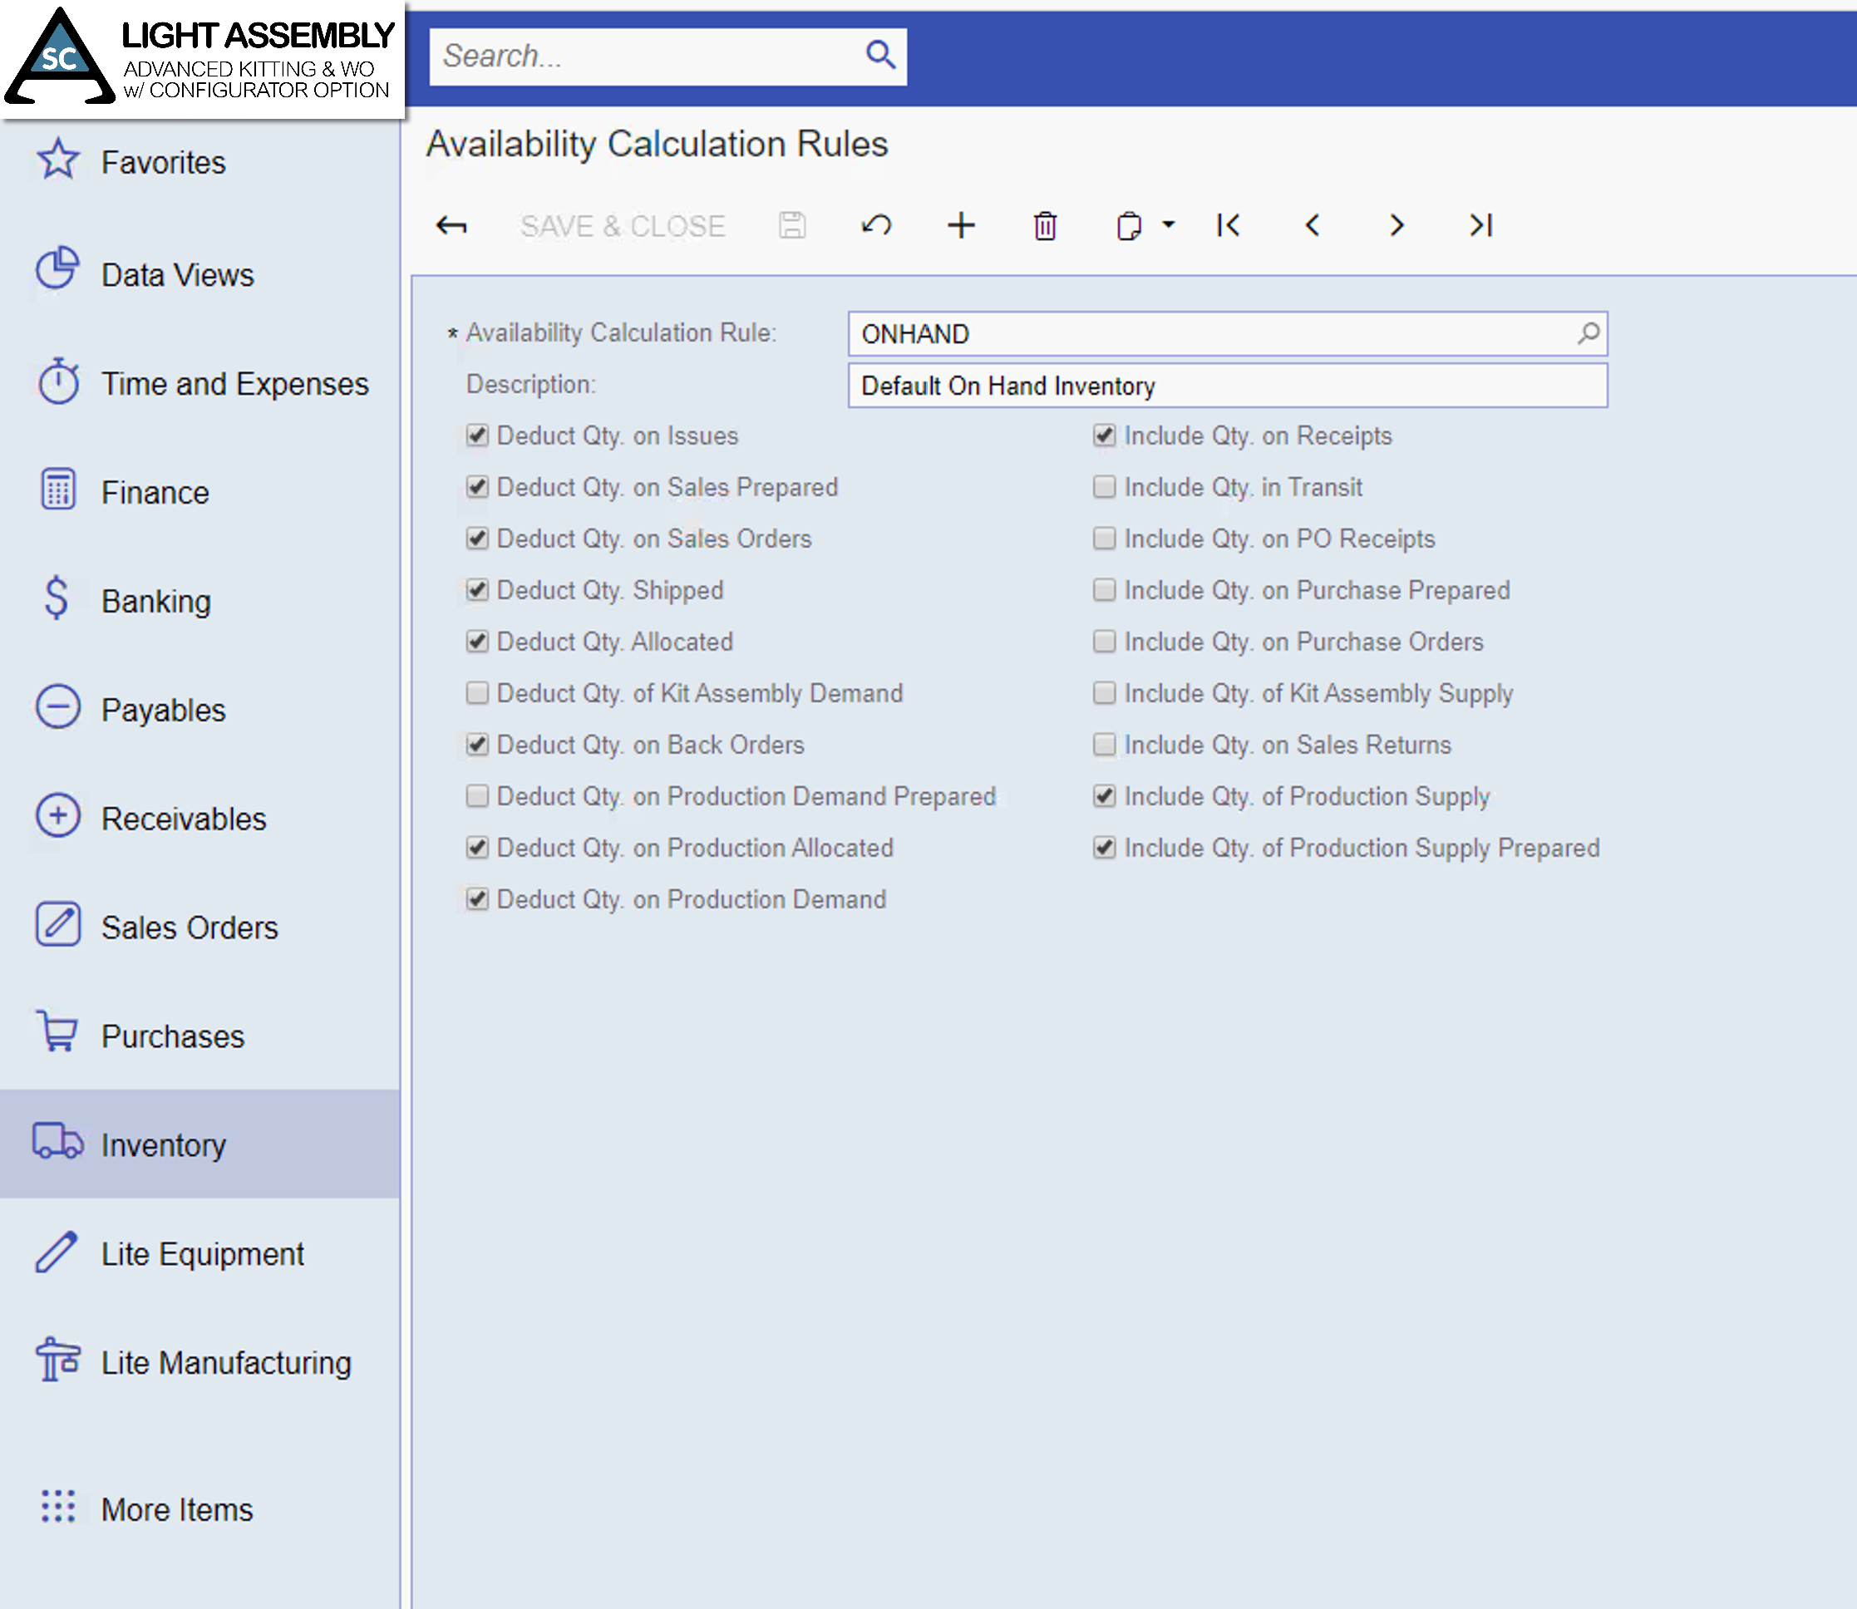Toggle Deduct Qty. on Issues

tap(478, 435)
